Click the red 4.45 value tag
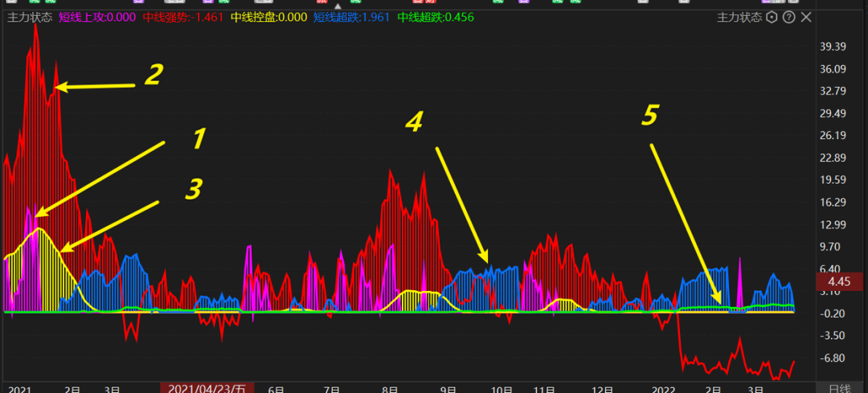 pos(839,281)
